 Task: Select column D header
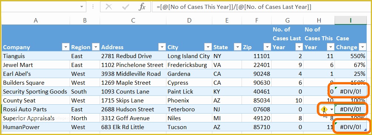click(x=189, y=20)
